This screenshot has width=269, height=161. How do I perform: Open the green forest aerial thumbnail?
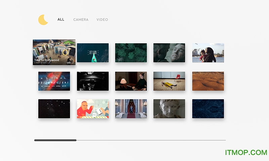(131, 53)
